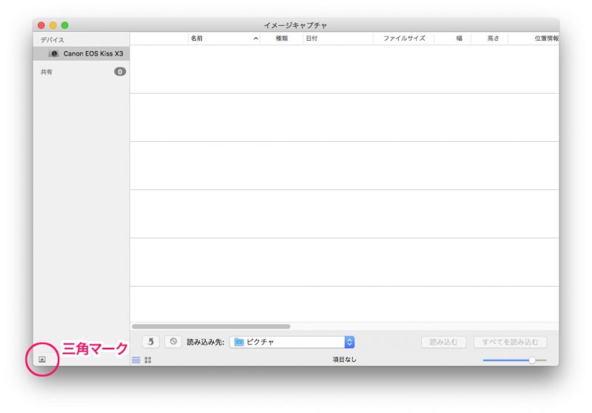592x413 pixels.
Task: Click the 共有 section heading
Action: coord(47,72)
